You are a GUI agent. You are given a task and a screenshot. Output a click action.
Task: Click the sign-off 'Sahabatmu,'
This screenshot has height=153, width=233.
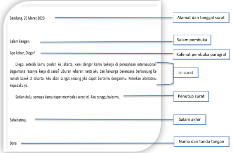18,120
